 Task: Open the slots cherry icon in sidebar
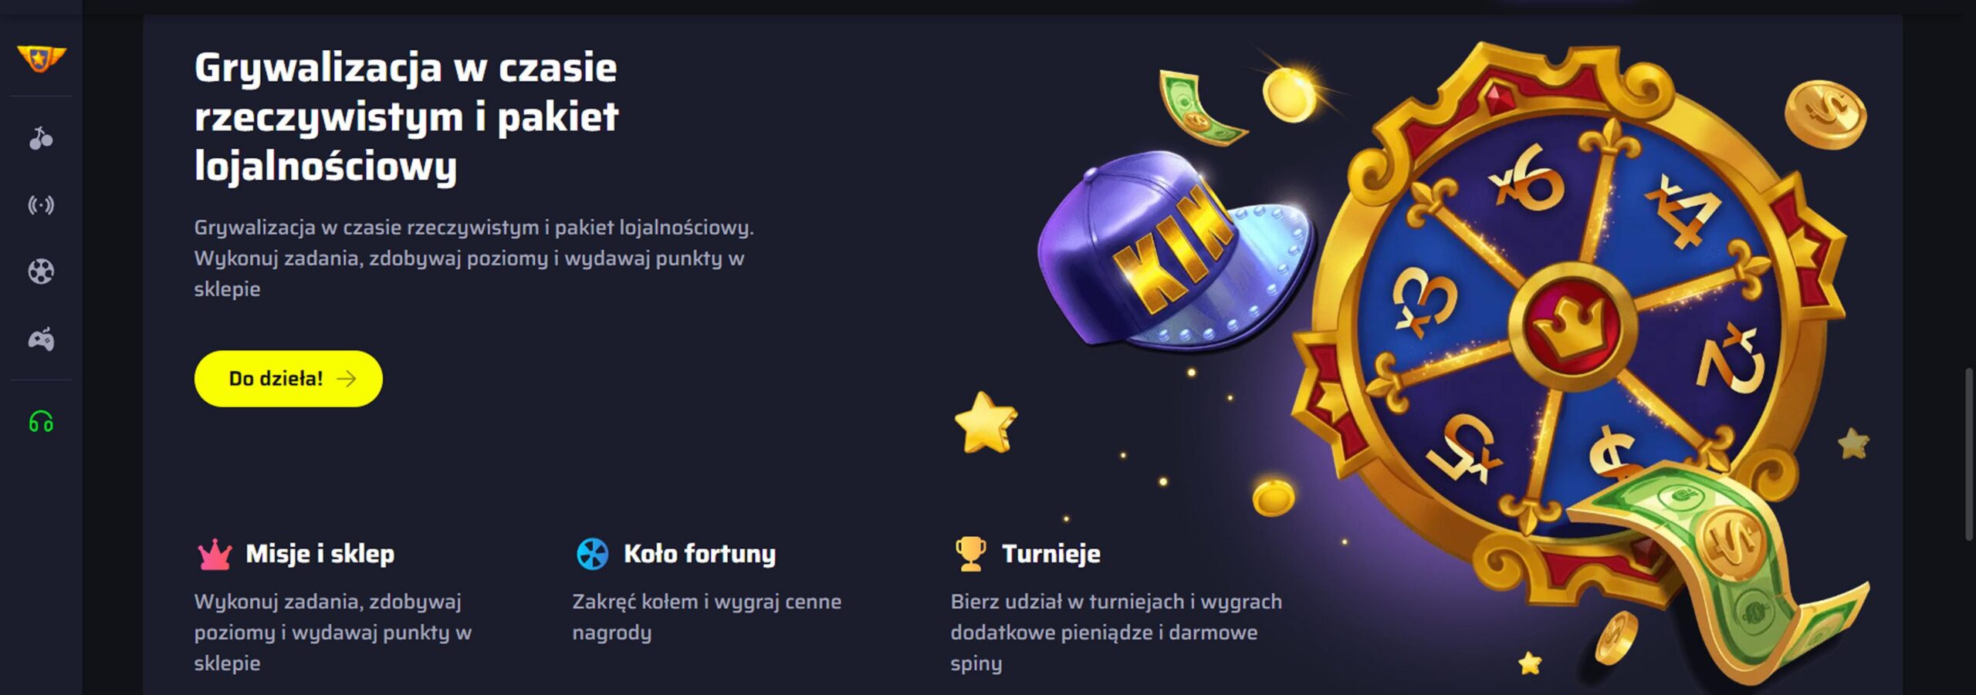(41, 139)
